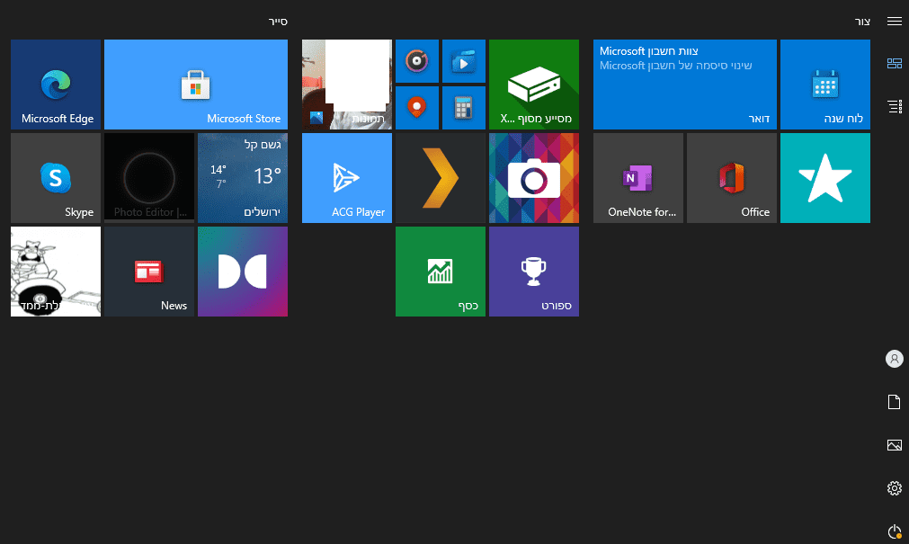Open the Office tile

[732, 178]
